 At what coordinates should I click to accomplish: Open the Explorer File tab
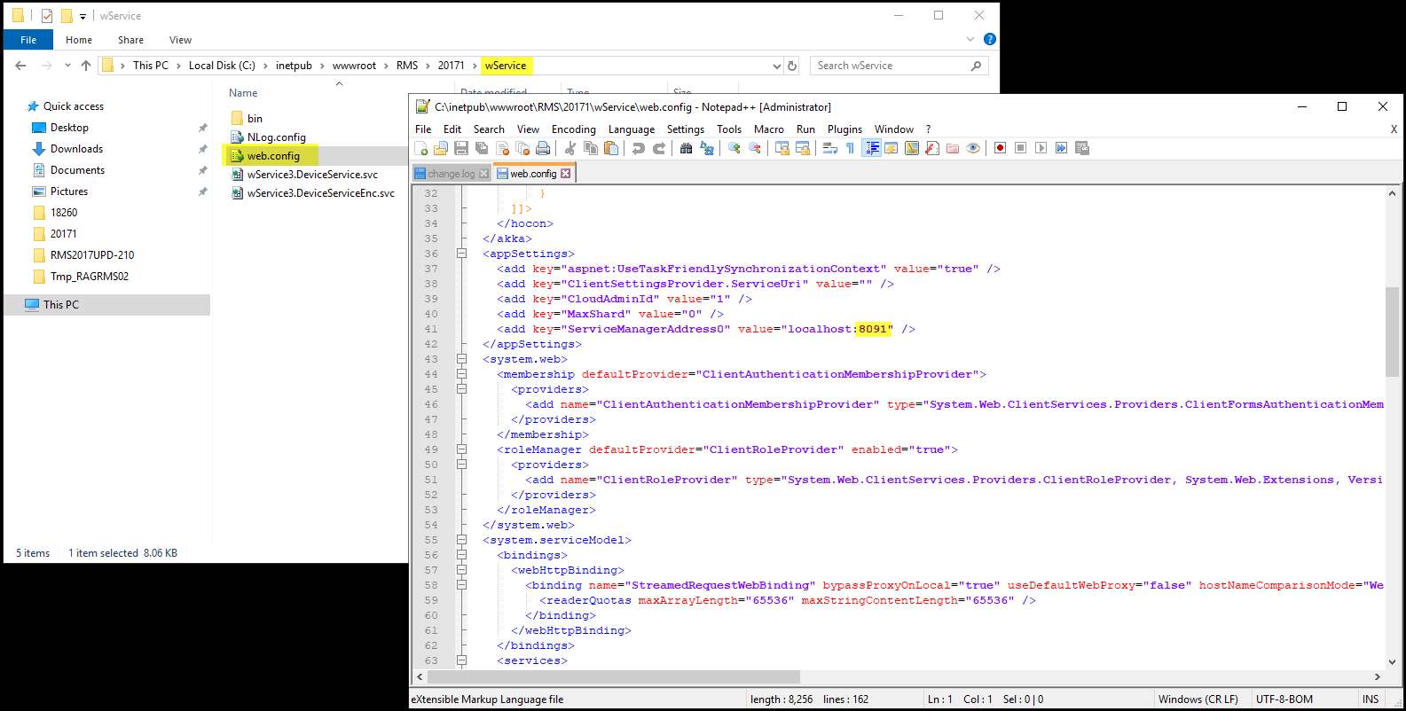(28, 40)
